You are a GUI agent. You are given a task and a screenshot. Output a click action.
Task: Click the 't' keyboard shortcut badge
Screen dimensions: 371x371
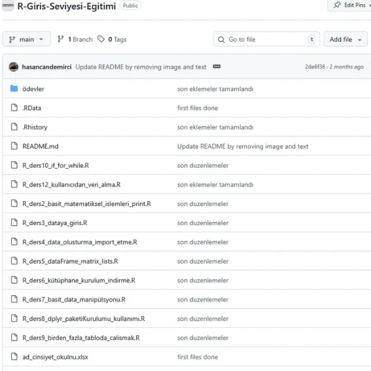click(x=312, y=39)
